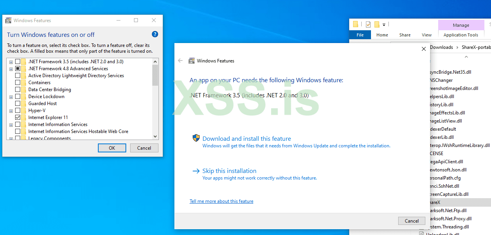The height and width of the screenshot is (235, 491).
Task: Enable the Hyper-V checkbox
Action: [x=17, y=111]
